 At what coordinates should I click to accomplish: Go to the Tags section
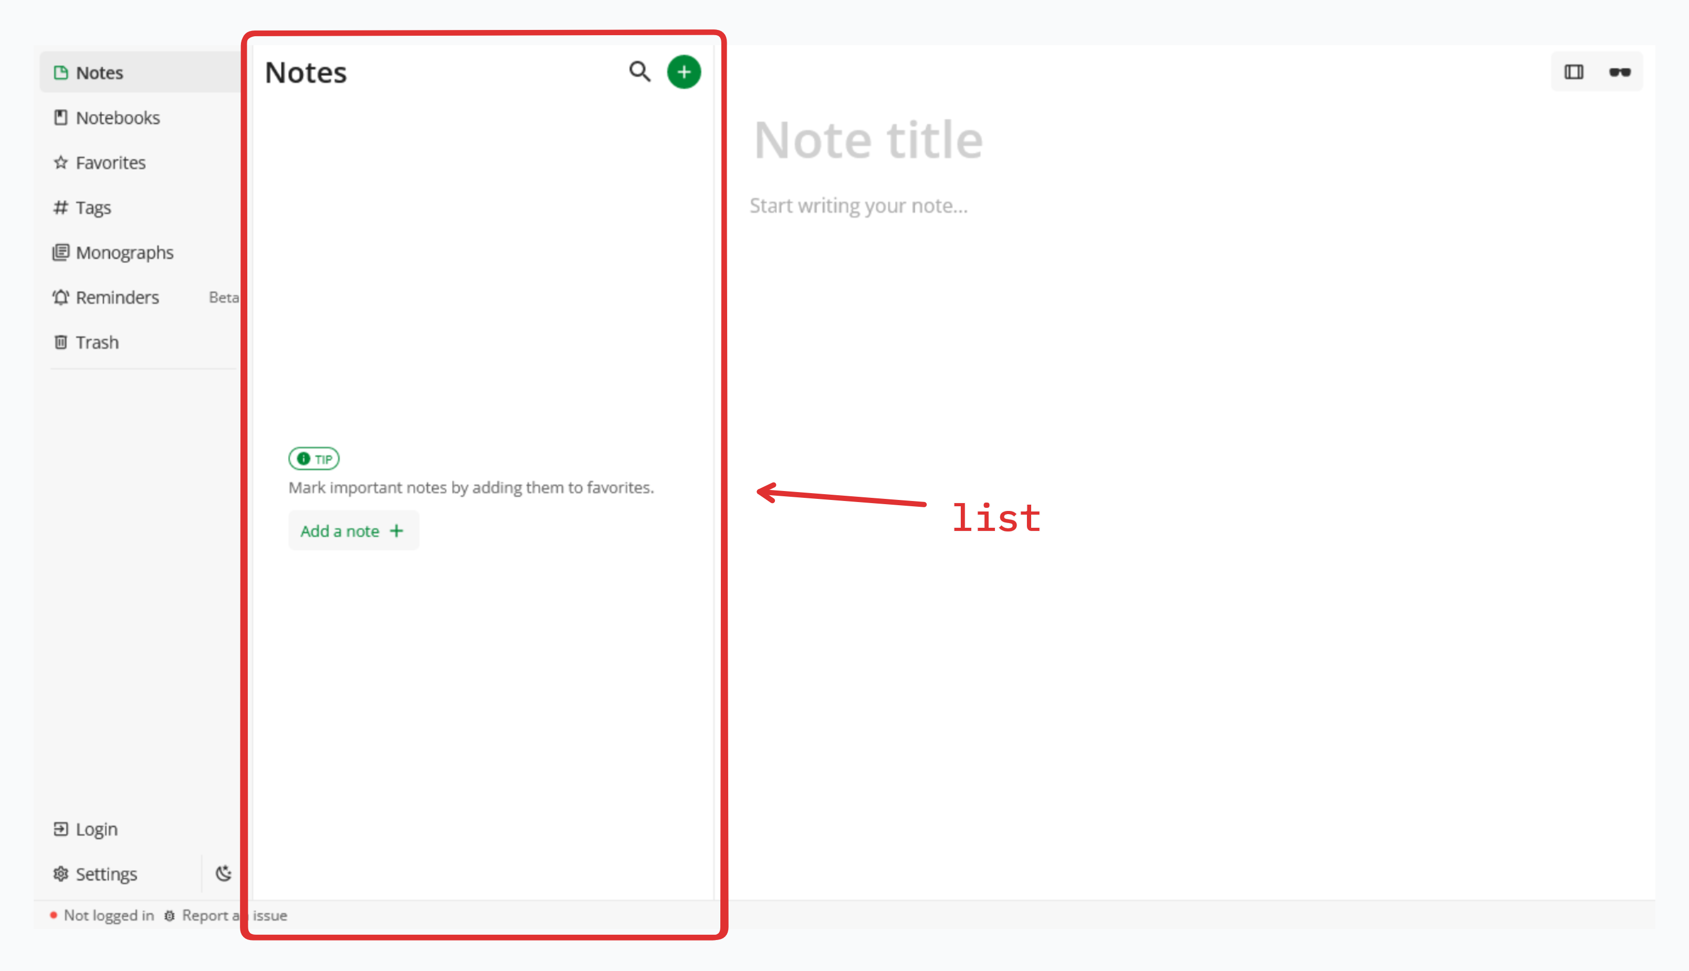click(92, 207)
